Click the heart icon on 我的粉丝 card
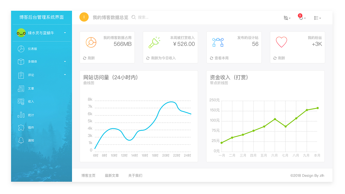This screenshot has height=194, width=345. click(x=281, y=42)
